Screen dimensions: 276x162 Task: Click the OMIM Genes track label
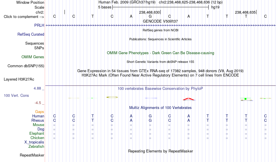click(33, 57)
